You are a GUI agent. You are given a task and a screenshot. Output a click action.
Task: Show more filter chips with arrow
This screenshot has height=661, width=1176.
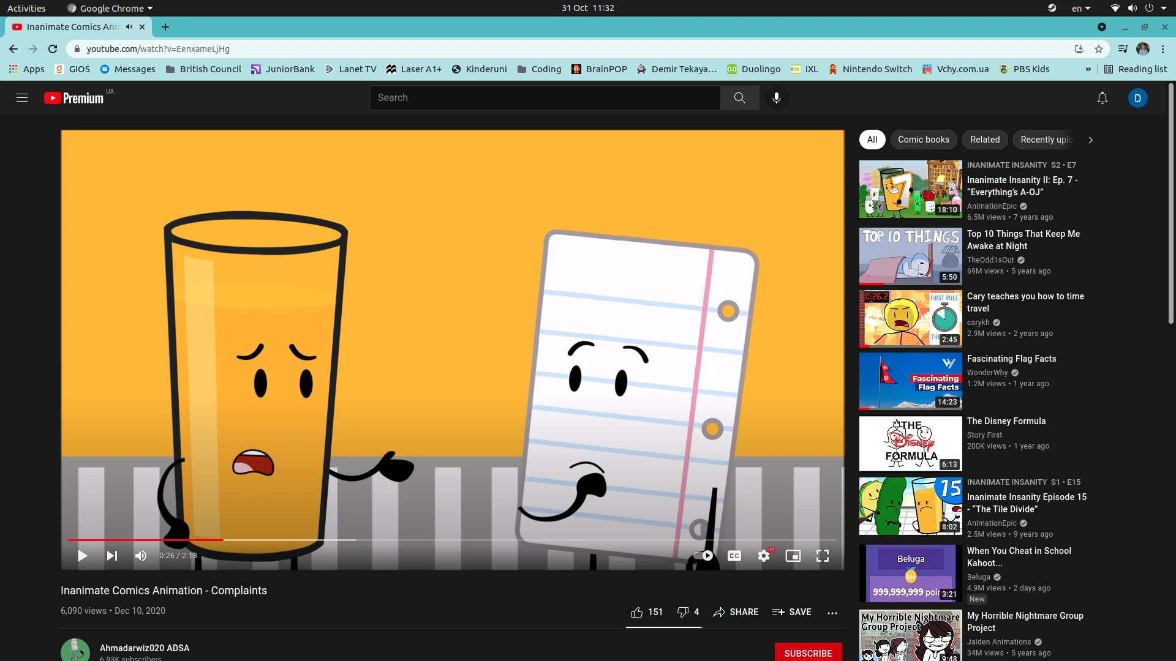tap(1090, 140)
